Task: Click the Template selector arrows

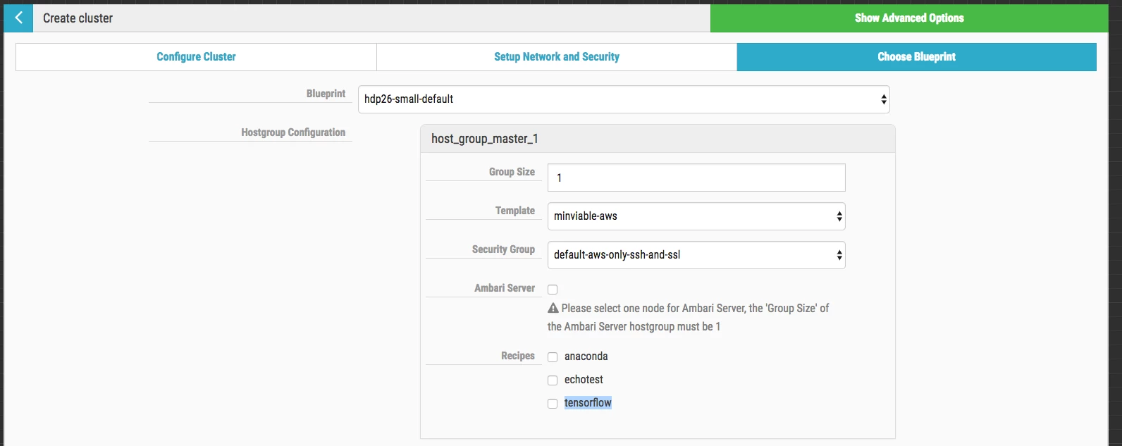Action: 839,216
